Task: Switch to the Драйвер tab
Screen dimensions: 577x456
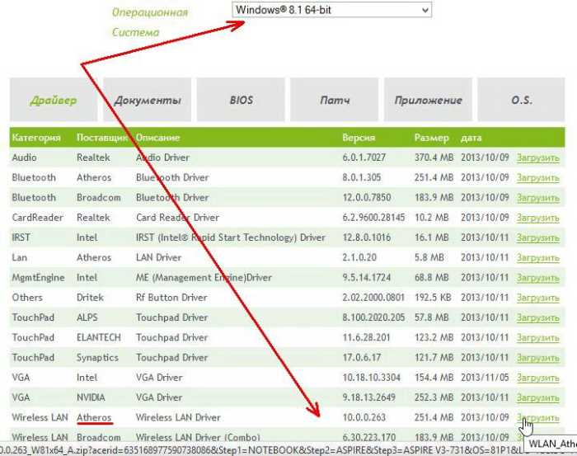Action: (x=54, y=101)
